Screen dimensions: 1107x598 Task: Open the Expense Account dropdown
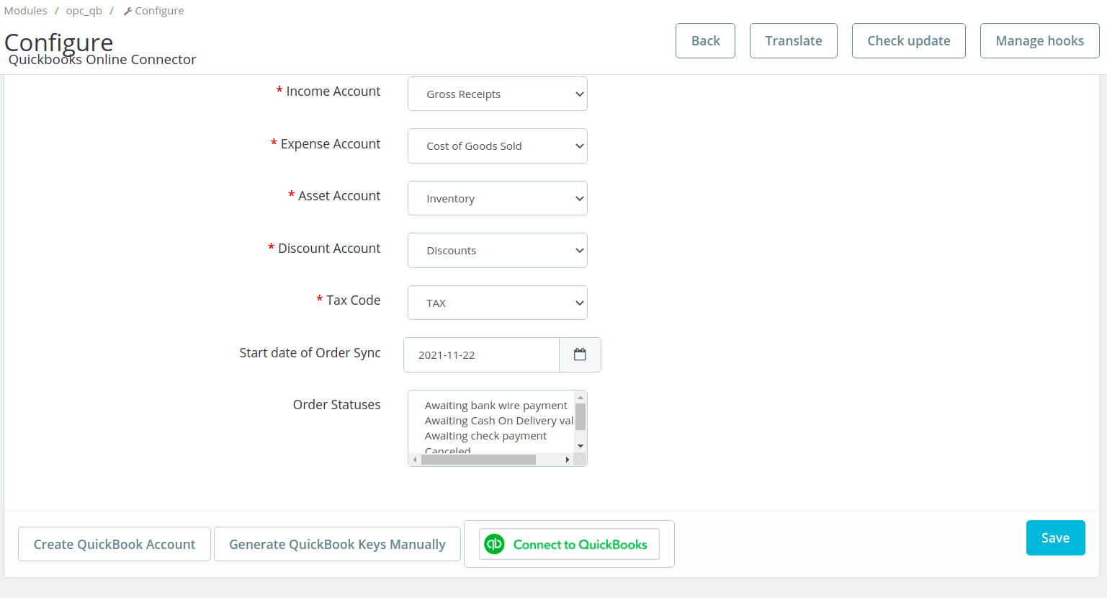point(498,146)
